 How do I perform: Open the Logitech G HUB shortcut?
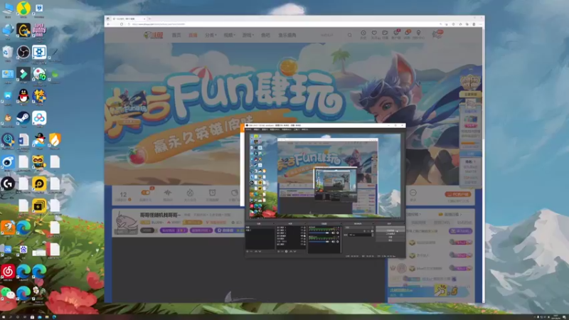pyautogui.click(x=8, y=183)
